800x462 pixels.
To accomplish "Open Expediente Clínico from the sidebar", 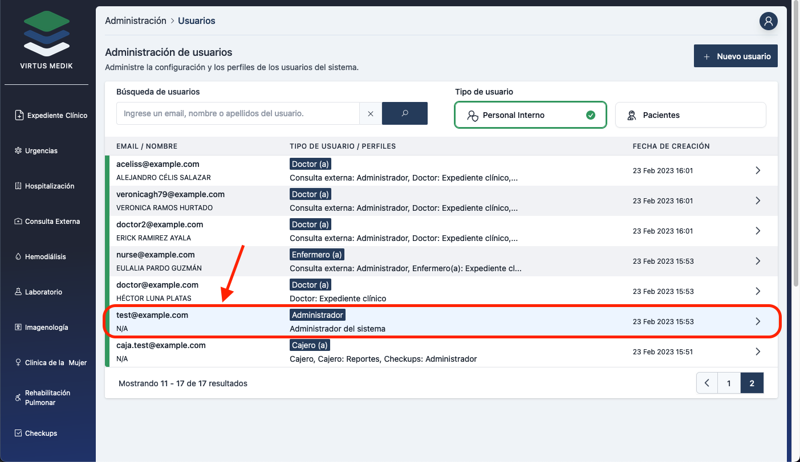I will point(51,115).
